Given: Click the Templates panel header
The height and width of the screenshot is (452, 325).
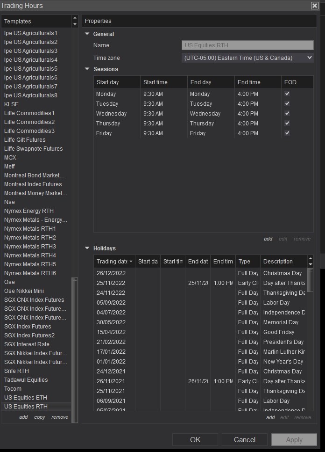Looking at the screenshot, I should (36, 22).
